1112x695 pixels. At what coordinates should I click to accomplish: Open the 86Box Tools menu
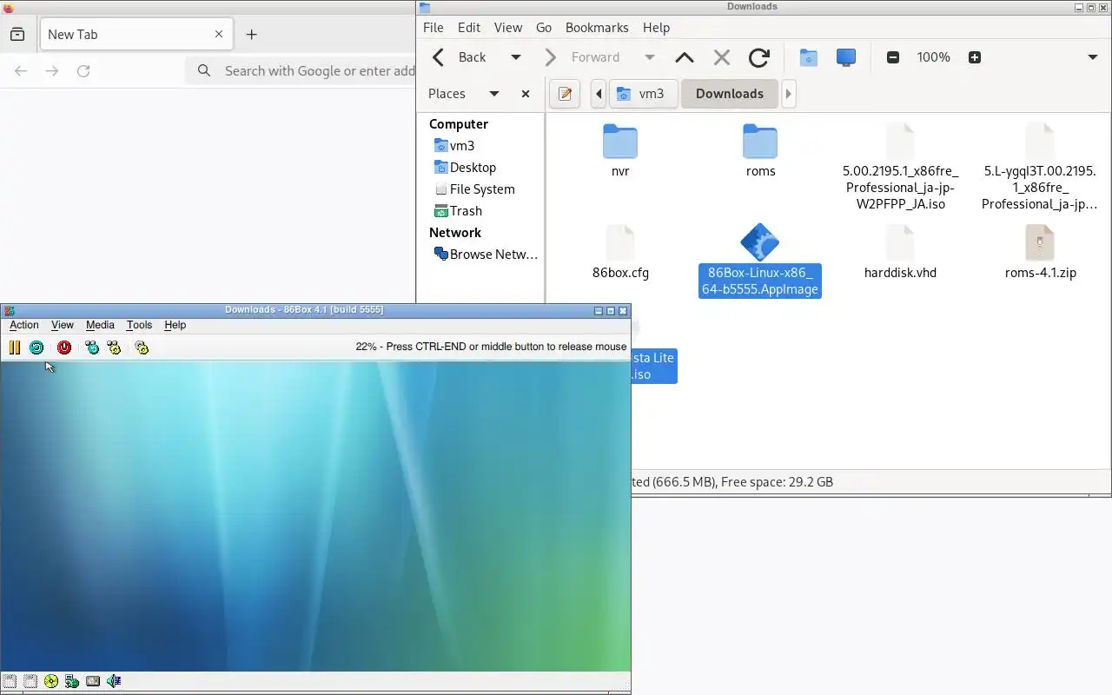(x=139, y=325)
